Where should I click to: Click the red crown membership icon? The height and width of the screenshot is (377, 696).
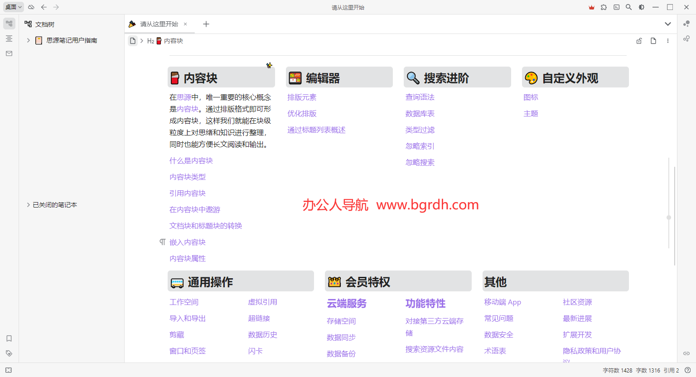[591, 7]
